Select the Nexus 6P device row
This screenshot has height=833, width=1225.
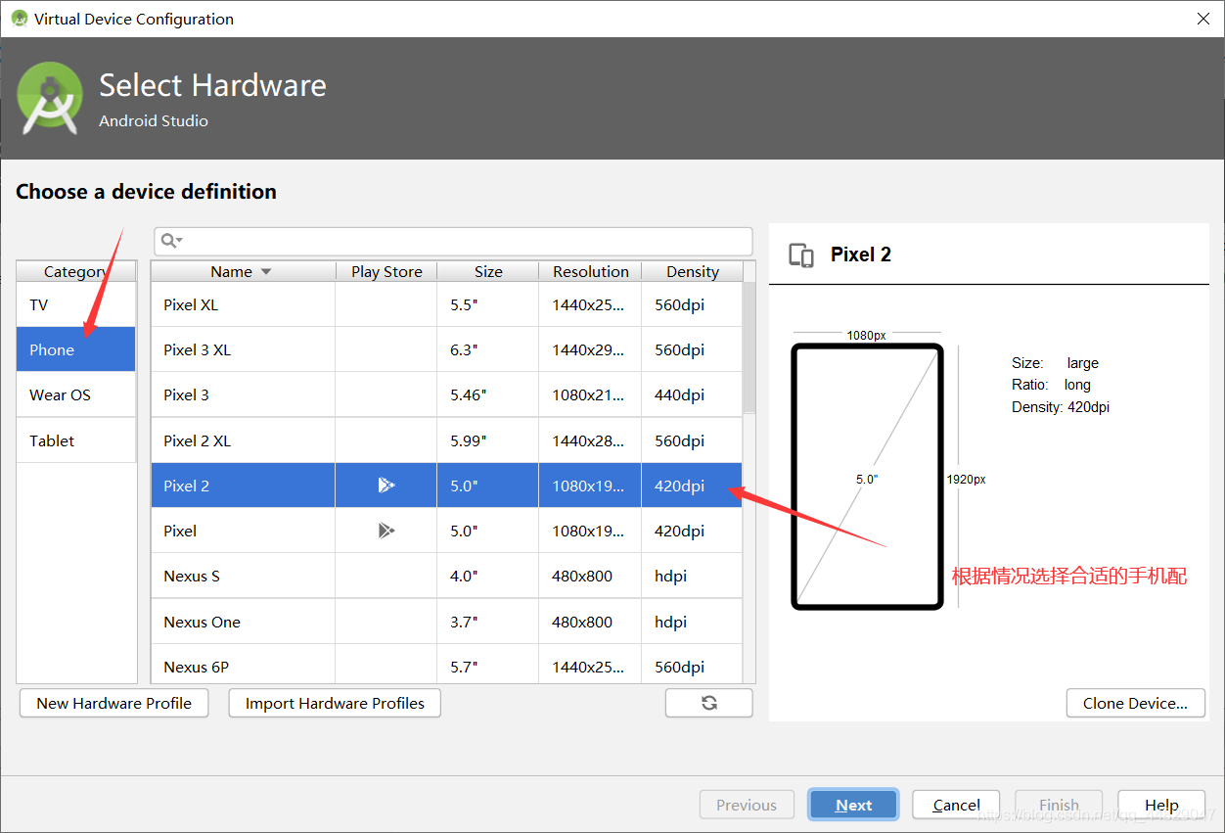point(447,665)
